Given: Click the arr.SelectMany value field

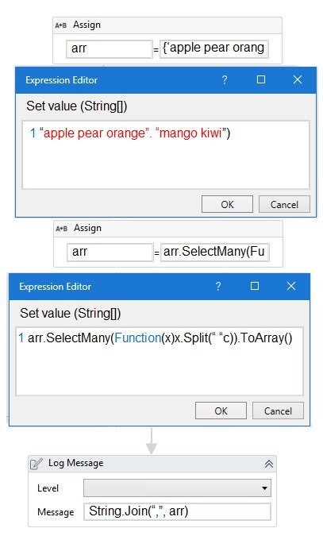Looking at the screenshot, I should [215, 253].
